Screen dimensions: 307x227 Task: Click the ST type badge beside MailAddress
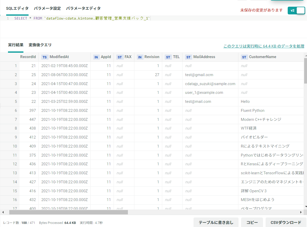click(x=188, y=57)
